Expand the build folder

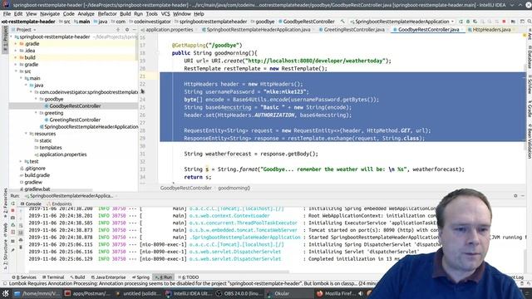point(16,57)
